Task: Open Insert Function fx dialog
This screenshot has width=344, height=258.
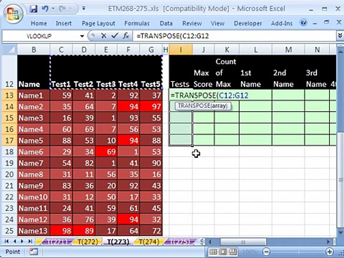Action: point(126,36)
